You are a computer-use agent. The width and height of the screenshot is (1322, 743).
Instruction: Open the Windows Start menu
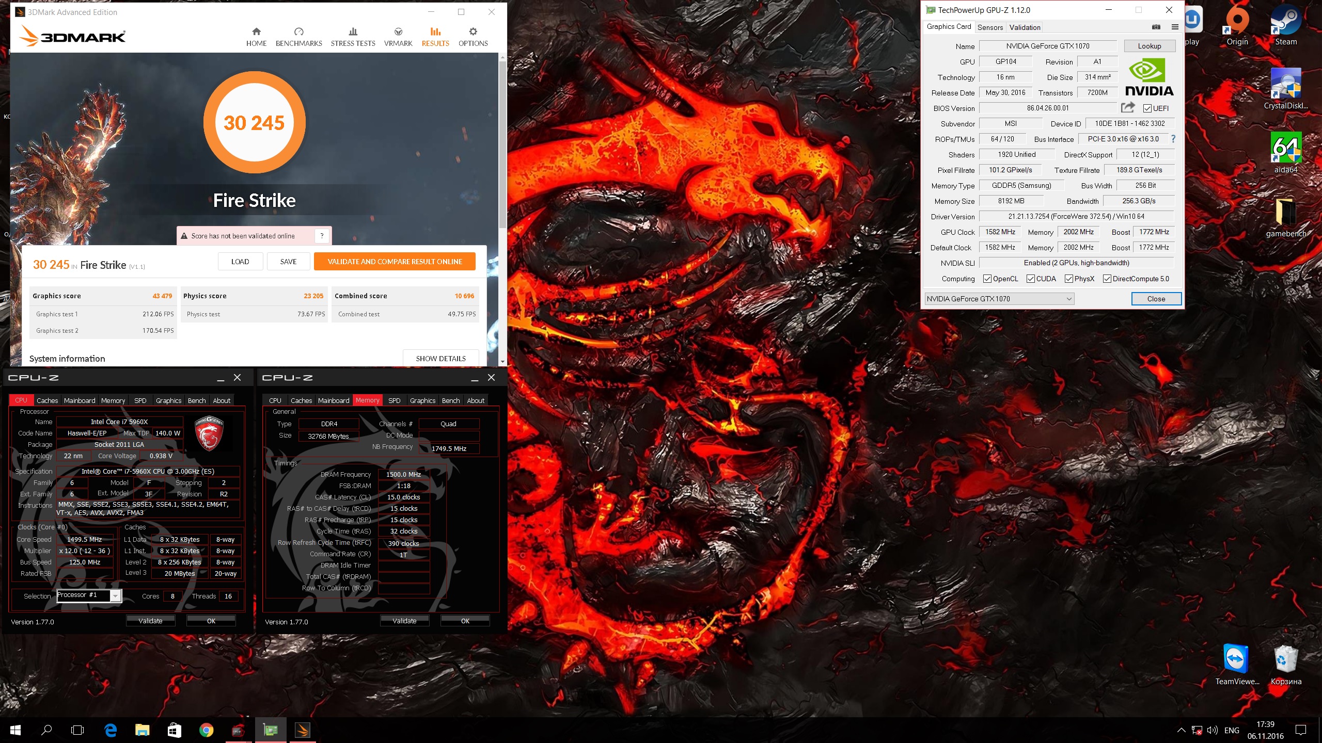point(15,730)
